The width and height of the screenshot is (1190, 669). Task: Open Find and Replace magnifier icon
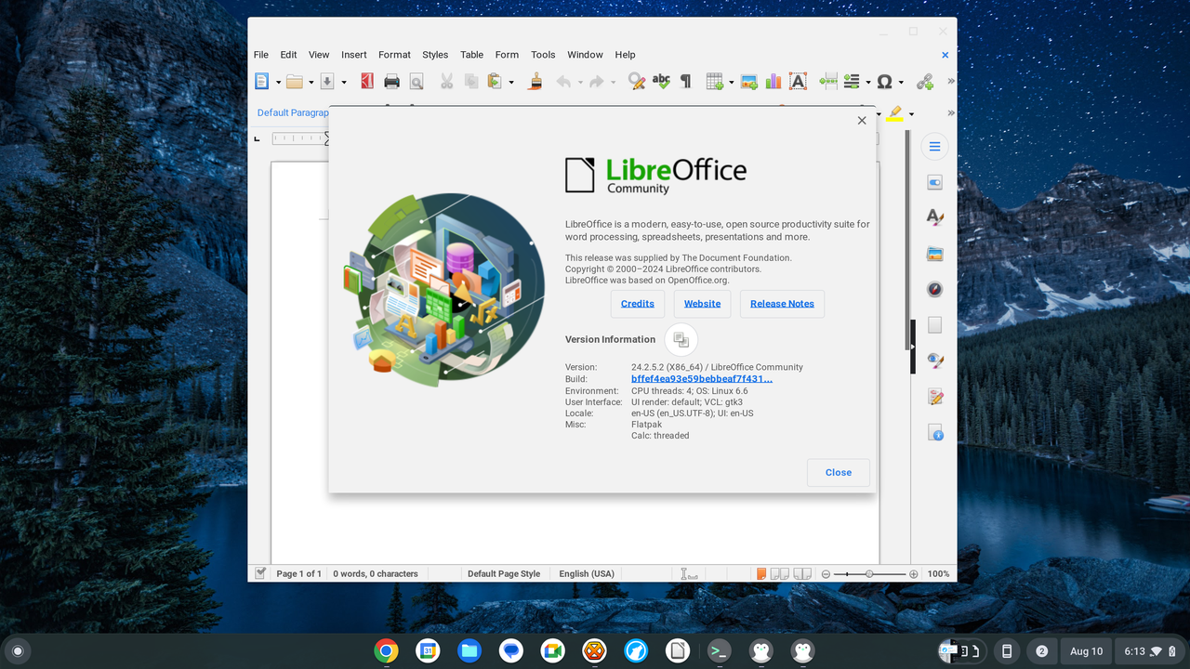pos(637,82)
